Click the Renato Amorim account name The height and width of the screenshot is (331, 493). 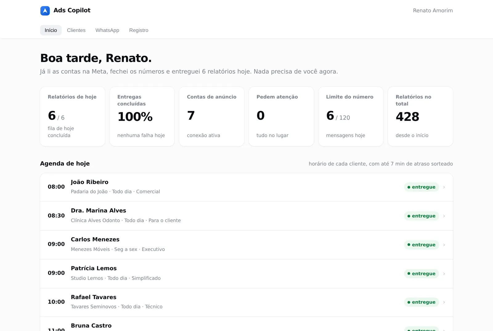[433, 10]
